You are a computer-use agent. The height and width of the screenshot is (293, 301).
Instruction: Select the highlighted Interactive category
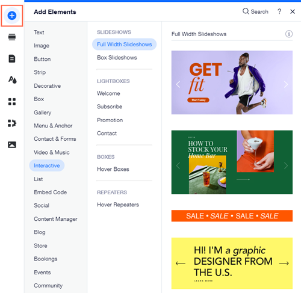tap(47, 165)
